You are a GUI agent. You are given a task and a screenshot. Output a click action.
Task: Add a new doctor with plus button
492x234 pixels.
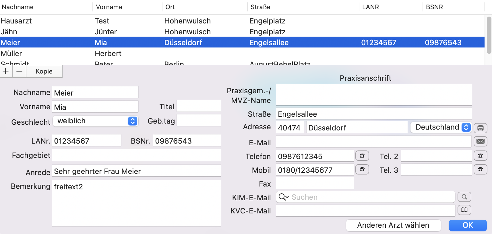click(x=6, y=71)
